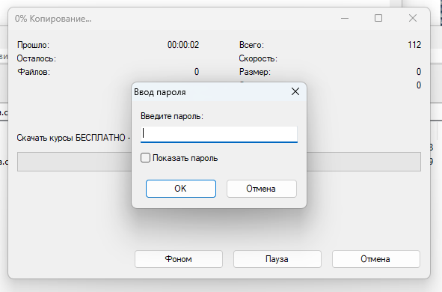This screenshot has height=292, width=442.
Task: Click the Скорость label
Action: point(258,58)
